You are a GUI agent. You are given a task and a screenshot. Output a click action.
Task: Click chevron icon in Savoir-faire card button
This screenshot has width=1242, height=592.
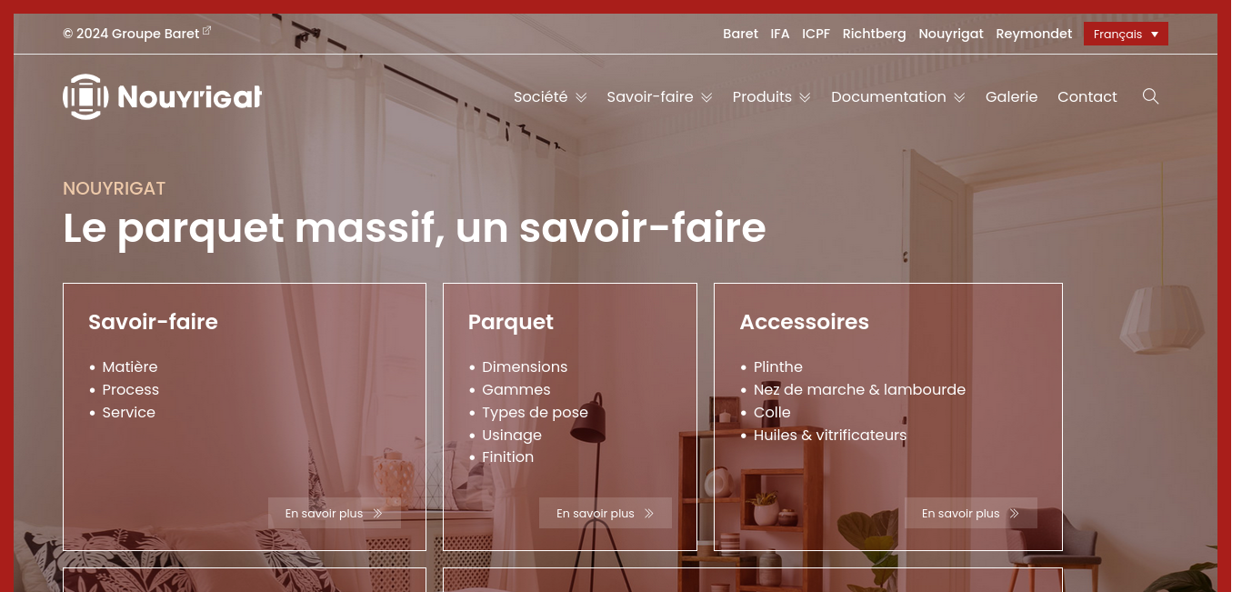tap(377, 514)
